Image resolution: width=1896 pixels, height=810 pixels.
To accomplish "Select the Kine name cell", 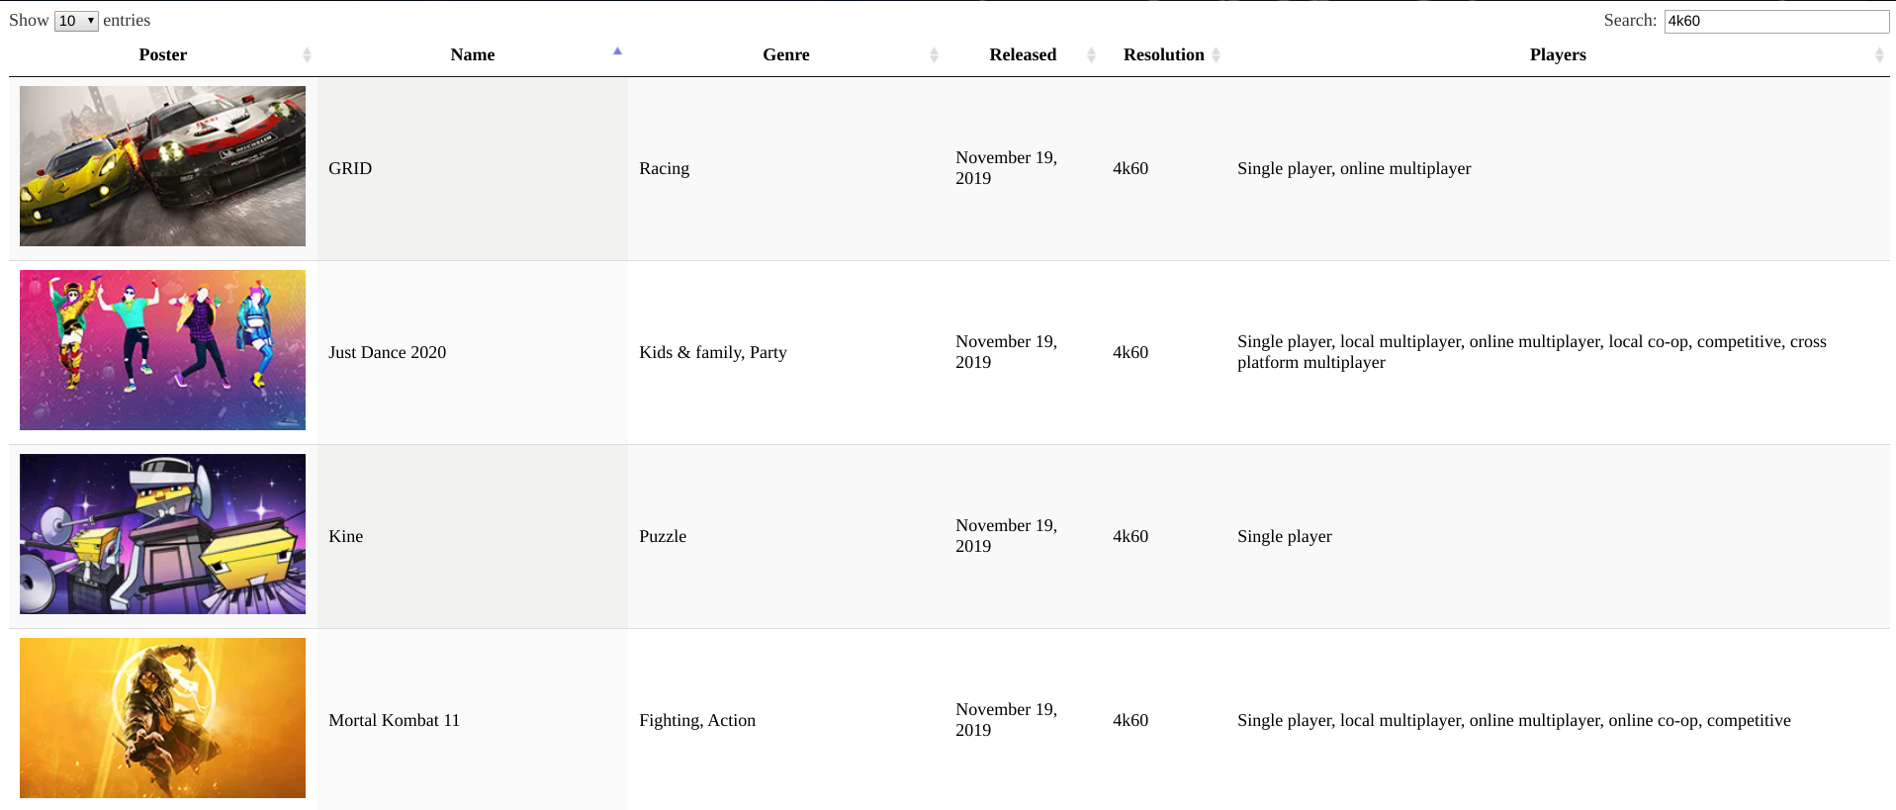I will (346, 536).
